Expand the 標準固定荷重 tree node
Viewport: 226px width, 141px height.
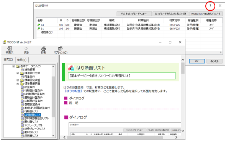coord(18,80)
